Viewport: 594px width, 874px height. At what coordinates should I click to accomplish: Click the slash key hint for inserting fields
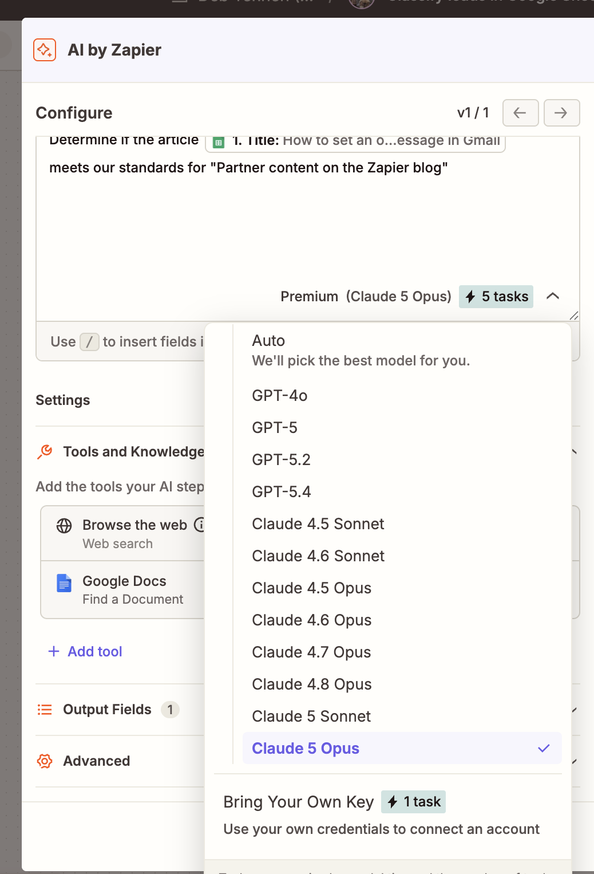pyautogui.click(x=89, y=342)
